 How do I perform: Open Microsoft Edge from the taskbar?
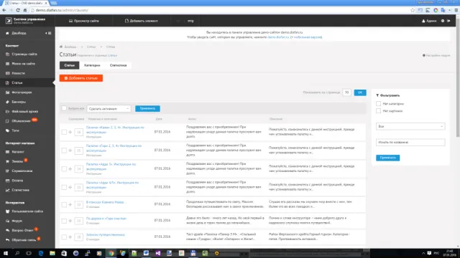(x=40, y=253)
